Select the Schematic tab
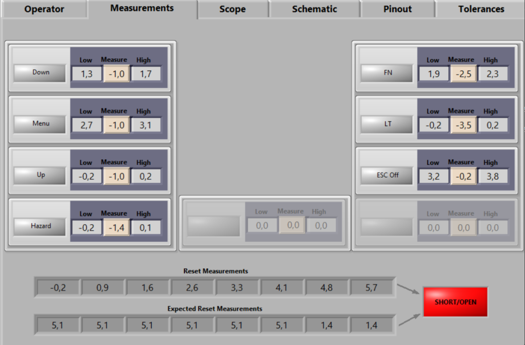The width and height of the screenshot is (525, 345). tap(314, 9)
